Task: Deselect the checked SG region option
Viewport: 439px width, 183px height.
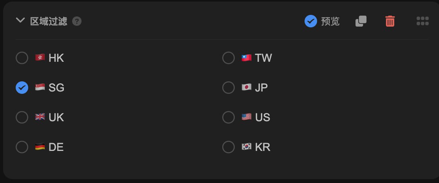Action: tap(22, 88)
